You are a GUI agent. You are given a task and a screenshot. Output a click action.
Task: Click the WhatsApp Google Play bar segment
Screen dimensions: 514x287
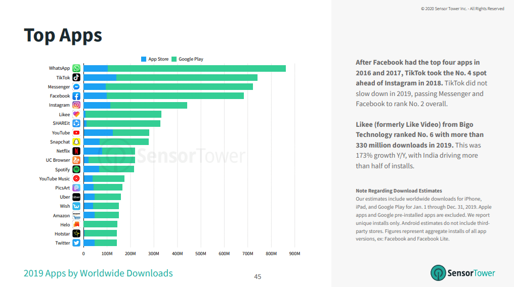[x=196, y=68]
